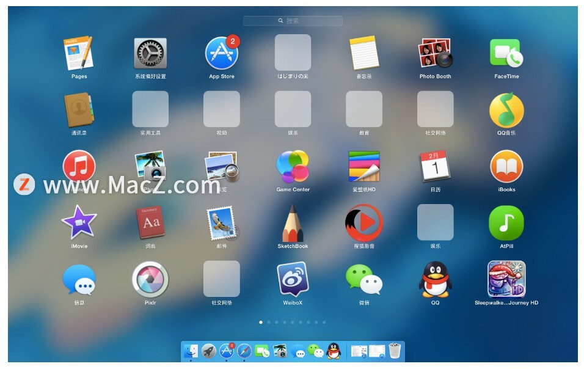The height and width of the screenshot is (369, 584).
Task: Open 搜狐影音 video player
Action: tap(364, 222)
